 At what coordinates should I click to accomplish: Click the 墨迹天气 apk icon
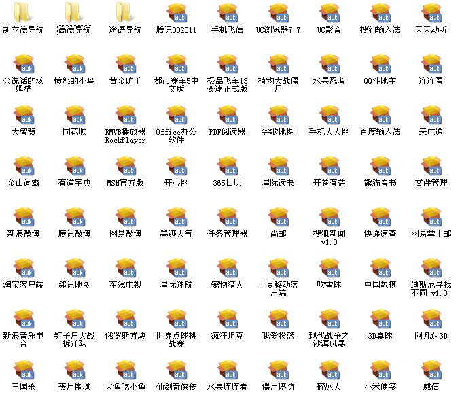[177, 217]
